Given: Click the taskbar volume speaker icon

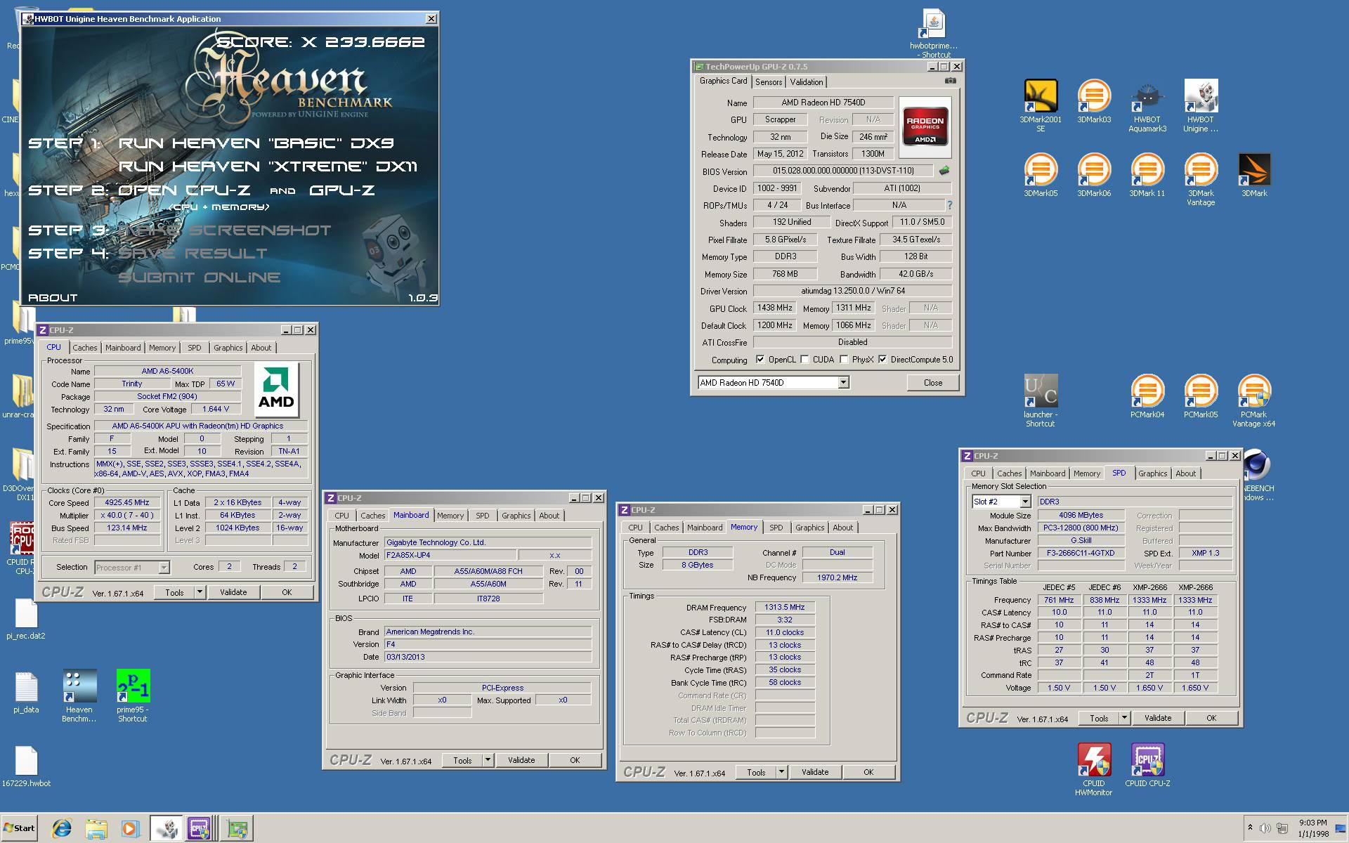Looking at the screenshot, I should [1265, 828].
